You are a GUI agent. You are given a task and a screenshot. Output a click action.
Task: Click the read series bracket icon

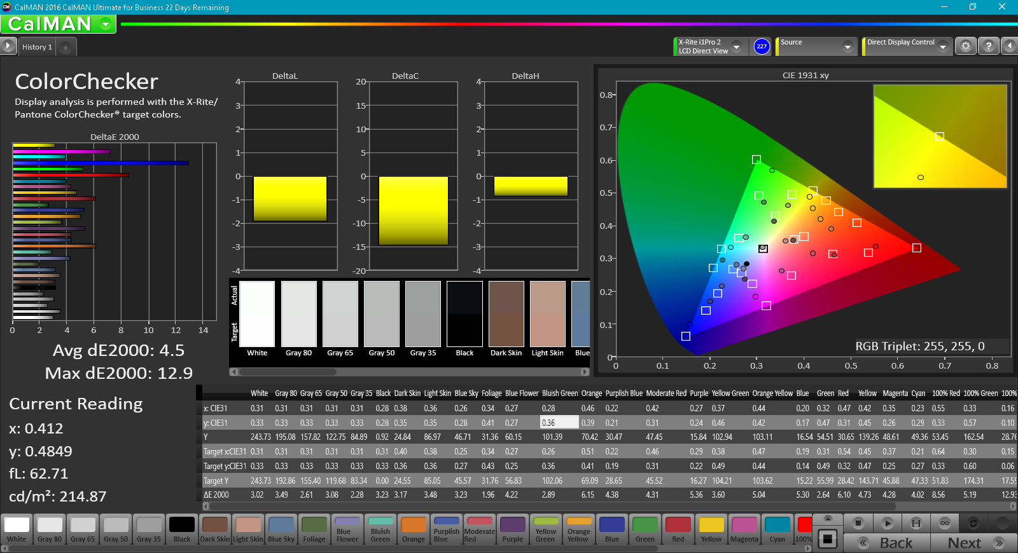[x=916, y=523]
